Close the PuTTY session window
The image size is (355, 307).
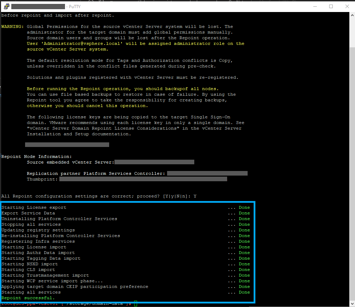[x=347, y=6]
